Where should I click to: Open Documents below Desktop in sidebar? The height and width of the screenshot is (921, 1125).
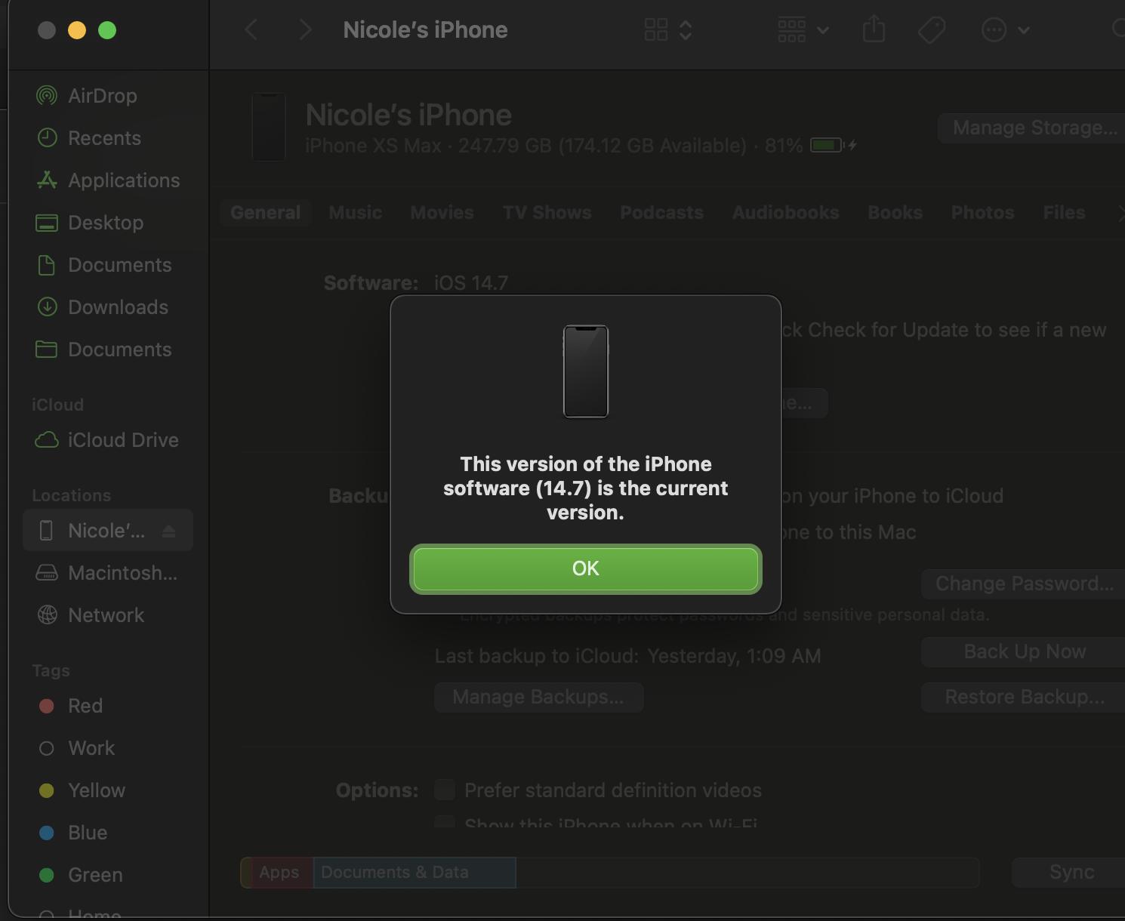coord(104,265)
